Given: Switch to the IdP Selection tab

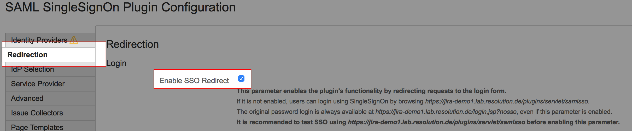Looking at the screenshot, I should (x=32, y=69).
